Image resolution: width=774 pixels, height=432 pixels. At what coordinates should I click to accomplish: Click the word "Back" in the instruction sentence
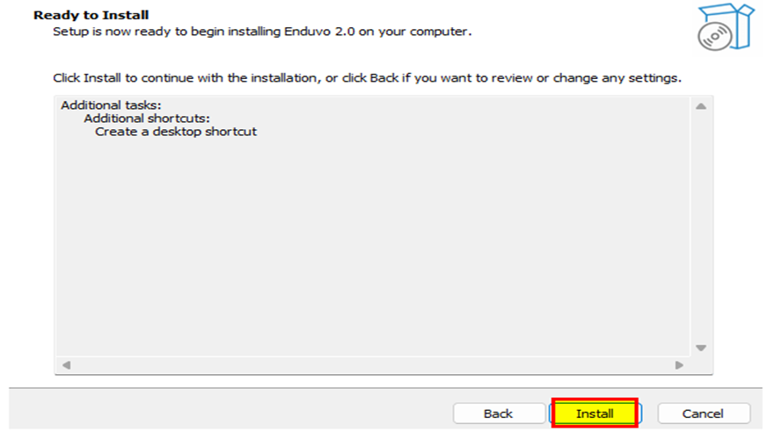(384, 78)
